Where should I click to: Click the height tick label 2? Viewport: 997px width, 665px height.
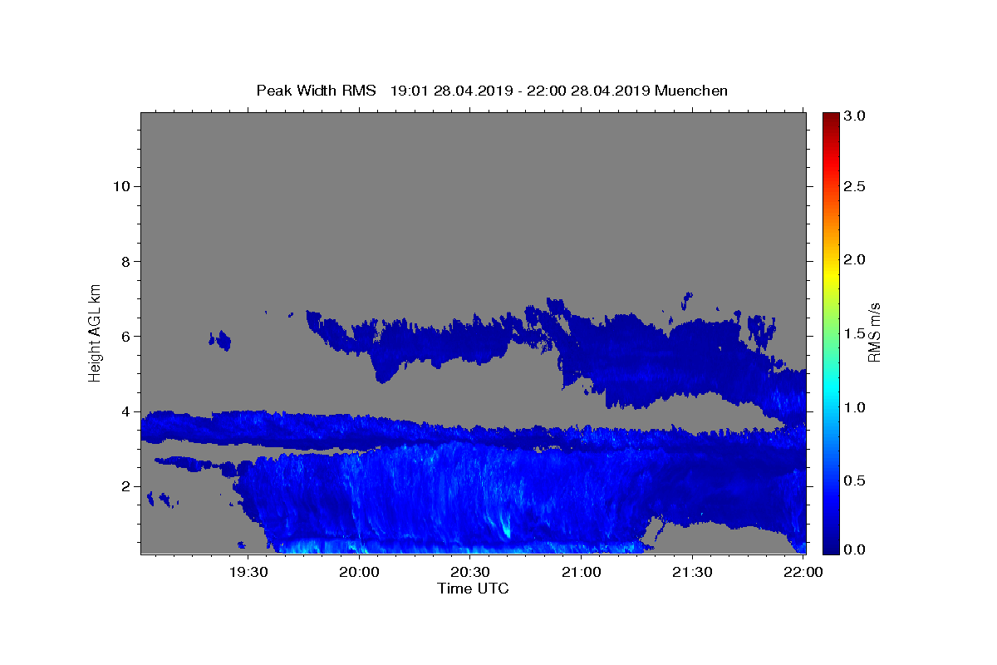pos(126,486)
